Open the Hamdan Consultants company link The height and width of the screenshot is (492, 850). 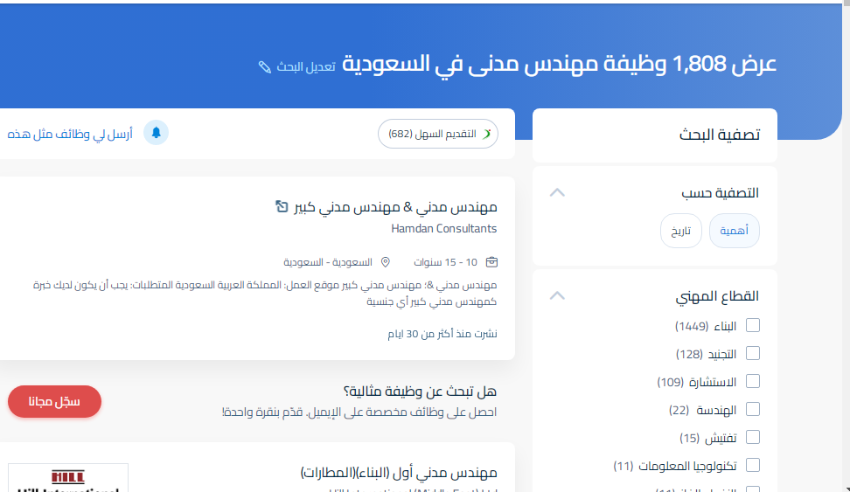coord(444,229)
